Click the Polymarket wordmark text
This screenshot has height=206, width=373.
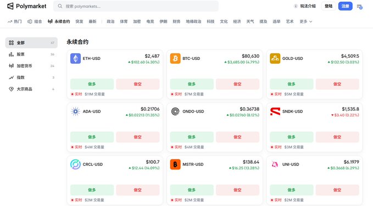(31, 6)
